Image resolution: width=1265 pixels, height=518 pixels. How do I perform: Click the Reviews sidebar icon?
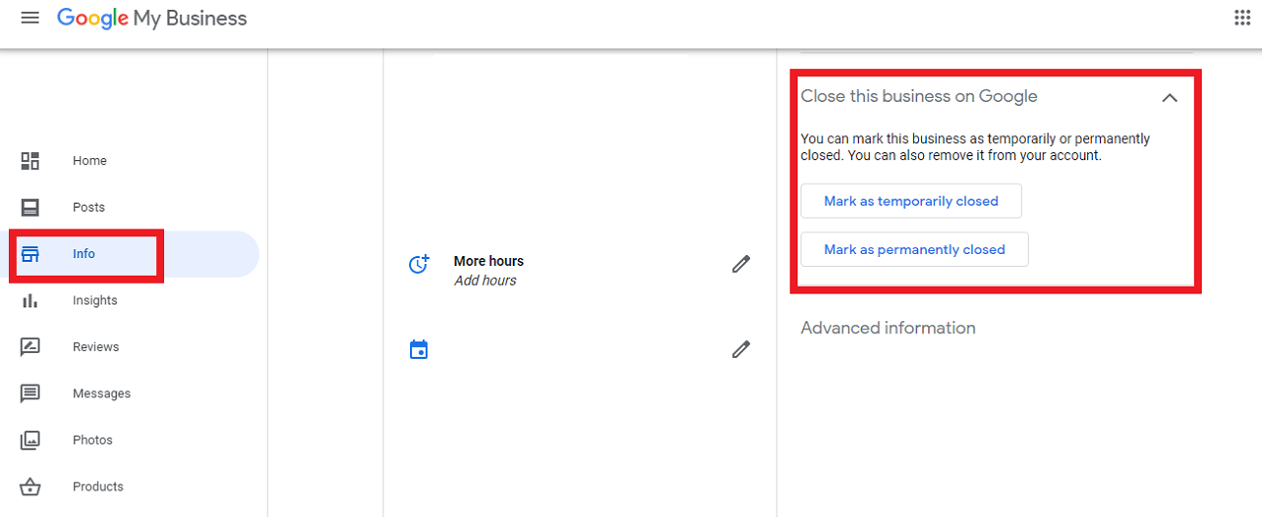31,347
